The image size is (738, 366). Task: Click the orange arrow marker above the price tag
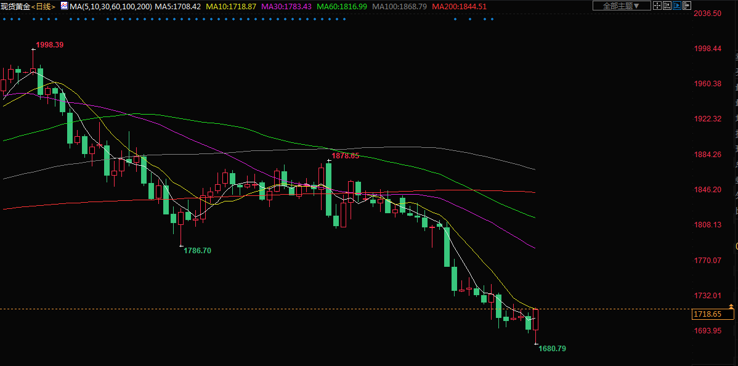[x=730, y=306]
